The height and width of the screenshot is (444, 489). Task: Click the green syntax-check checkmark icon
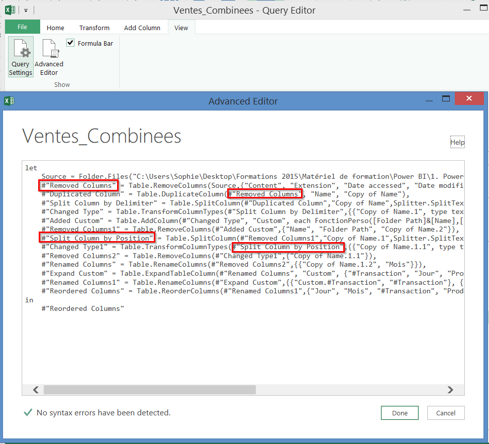pos(28,412)
